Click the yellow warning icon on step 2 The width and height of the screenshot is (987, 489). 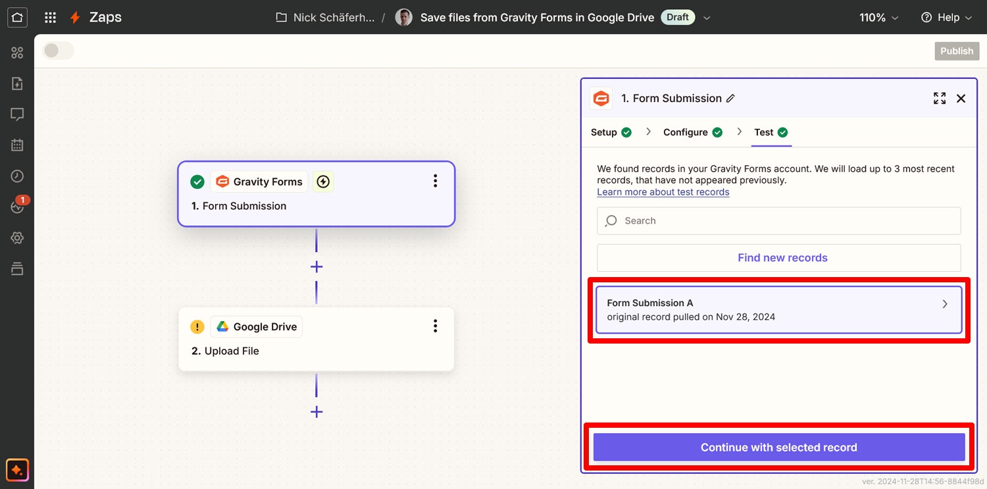[x=197, y=326]
